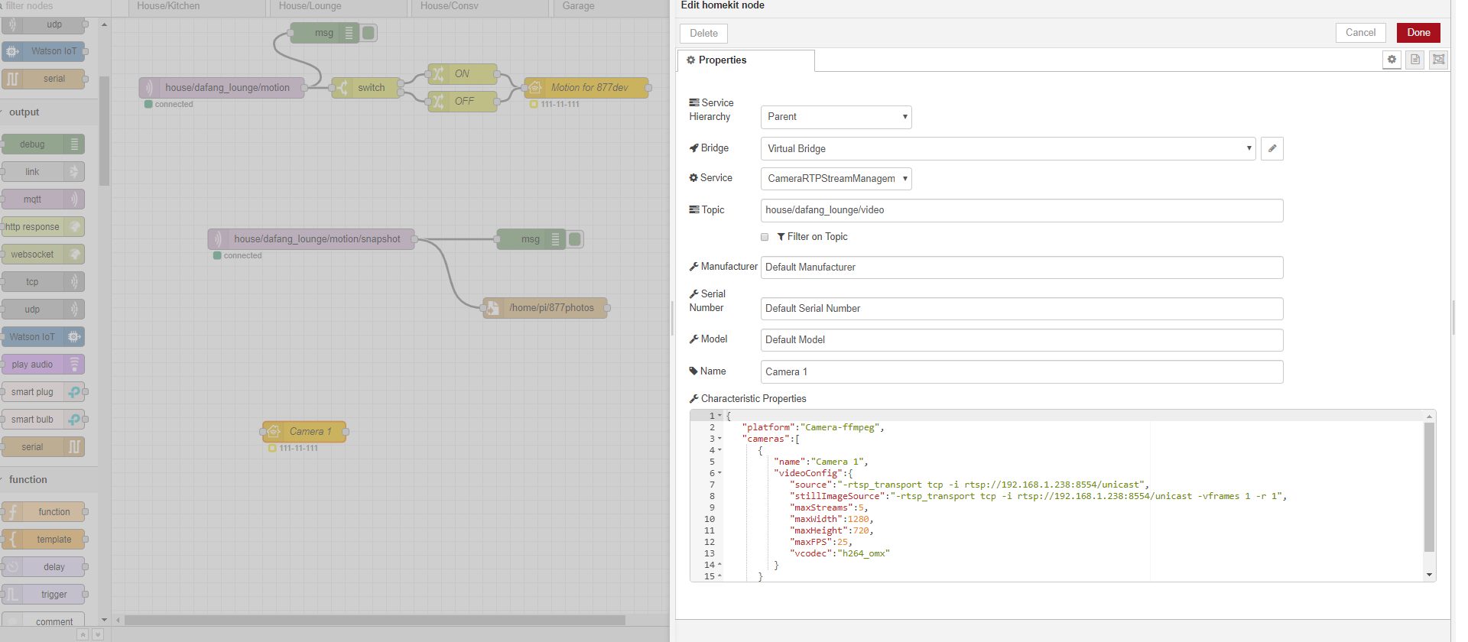Viewport: 1468px width, 642px height.
Task: Select the debug node in the output palette
Action: point(43,144)
